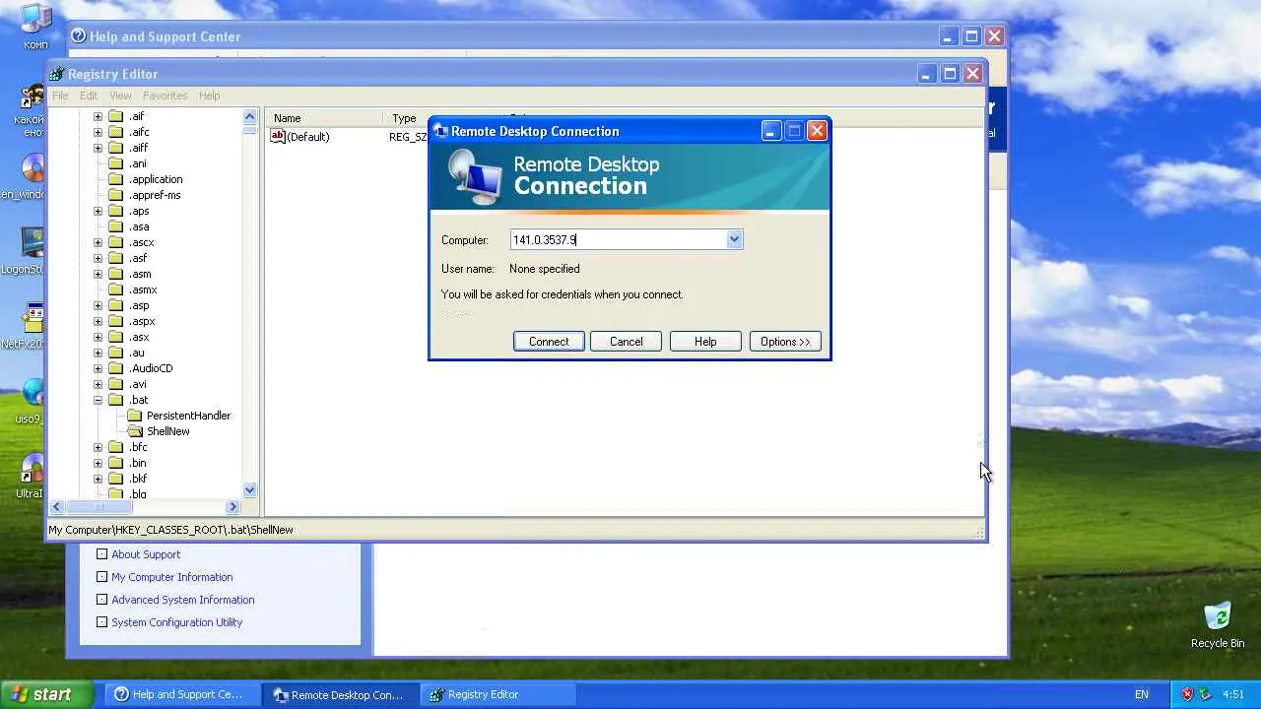Click the tree horizontal scroll-right arrow
Screen dimensions: 1261x709
click(233, 506)
